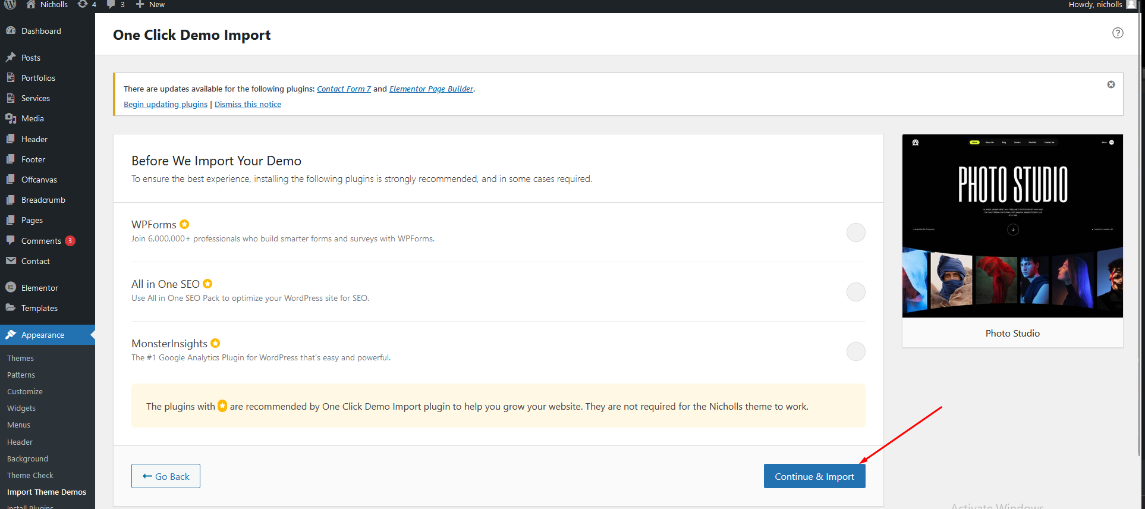
Task: Click the WordPress logo in admin bar
Action: (x=11, y=4)
